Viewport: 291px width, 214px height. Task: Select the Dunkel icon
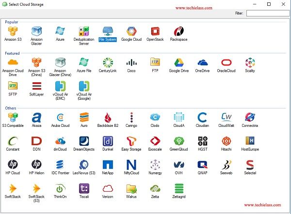(x=108, y=141)
